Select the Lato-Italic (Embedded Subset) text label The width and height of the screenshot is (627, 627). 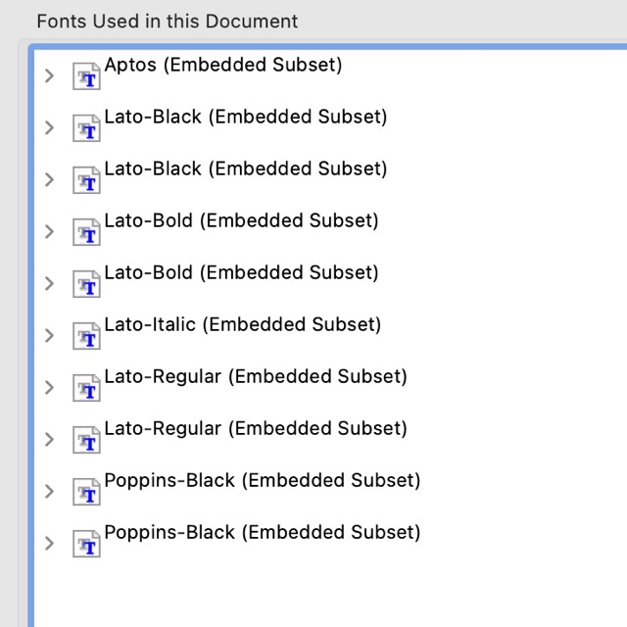(x=243, y=325)
